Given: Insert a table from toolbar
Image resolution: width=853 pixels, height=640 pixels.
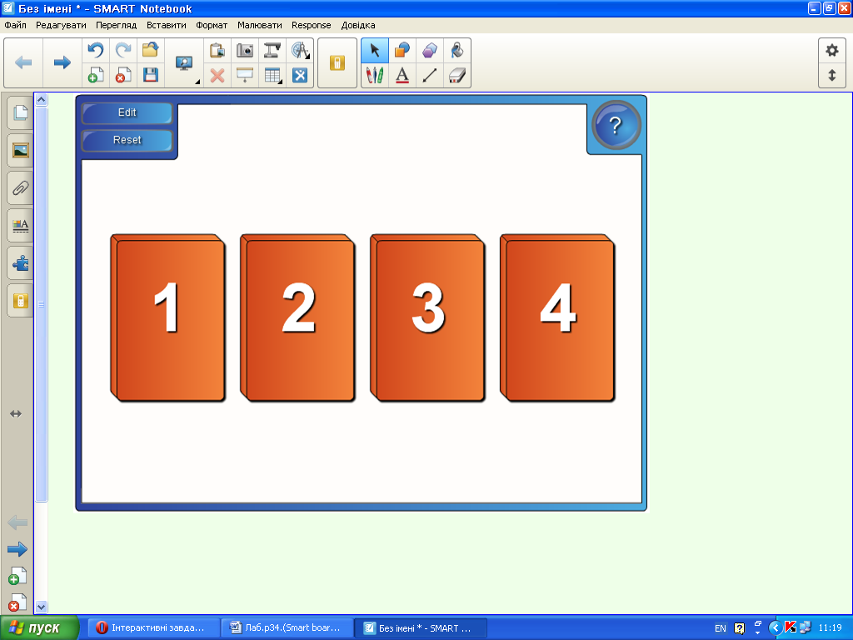Looking at the screenshot, I should [272, 75].
